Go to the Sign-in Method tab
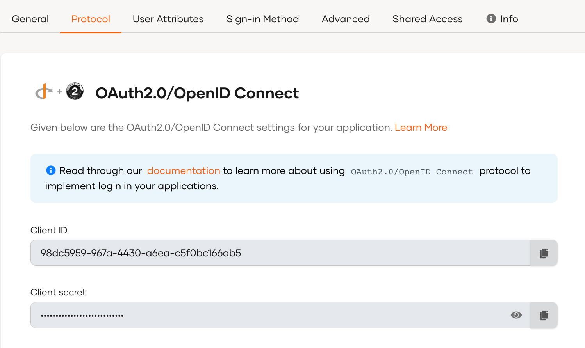The width and height of the screenshot is (585, 348). tap(262, 19)
